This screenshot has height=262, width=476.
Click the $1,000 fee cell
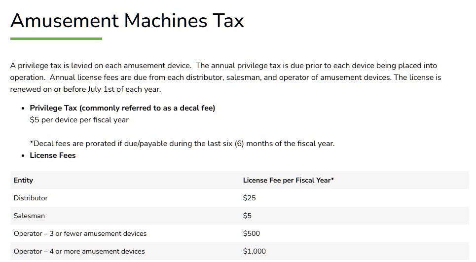pos(254,251)
